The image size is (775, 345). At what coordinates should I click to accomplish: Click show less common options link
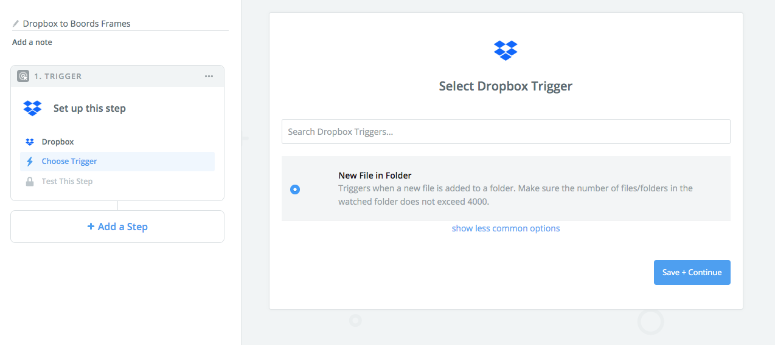point(506,228)
